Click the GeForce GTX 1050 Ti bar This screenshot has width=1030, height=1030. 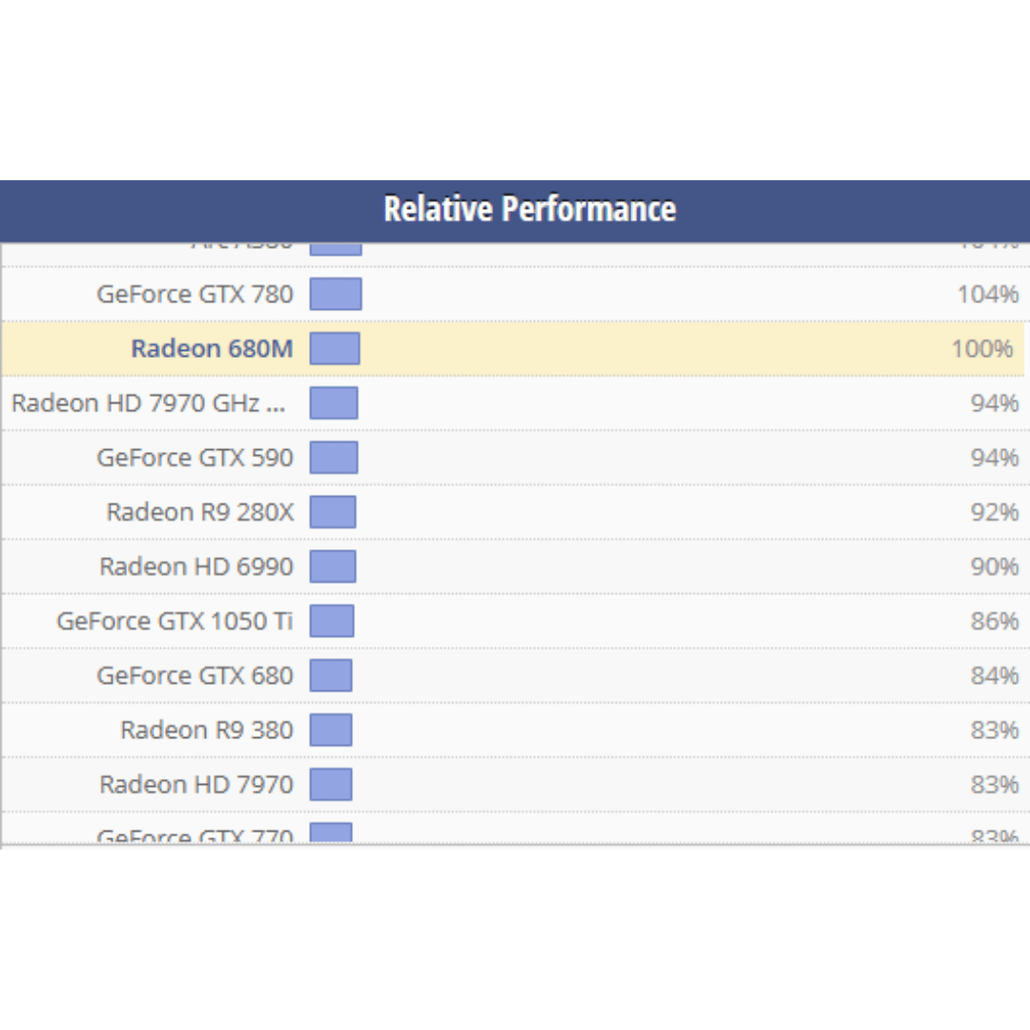pos(332,621)
